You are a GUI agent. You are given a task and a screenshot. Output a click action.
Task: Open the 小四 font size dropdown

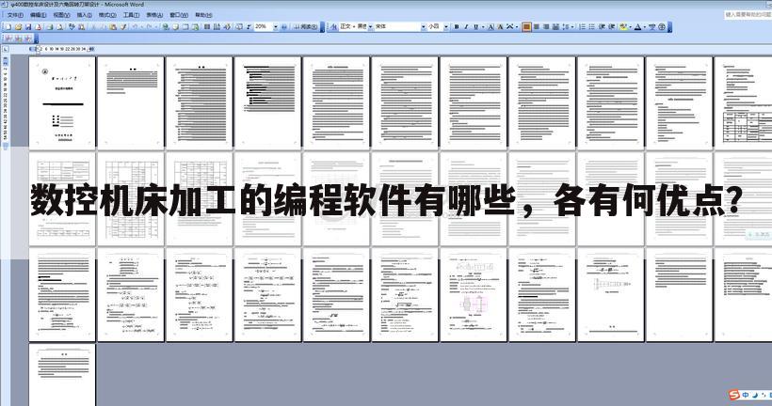(446, 26)
